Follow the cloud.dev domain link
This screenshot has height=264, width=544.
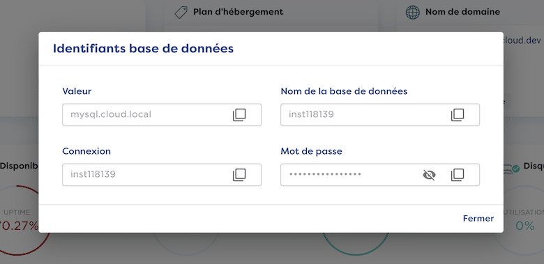(x=522, y=40)
